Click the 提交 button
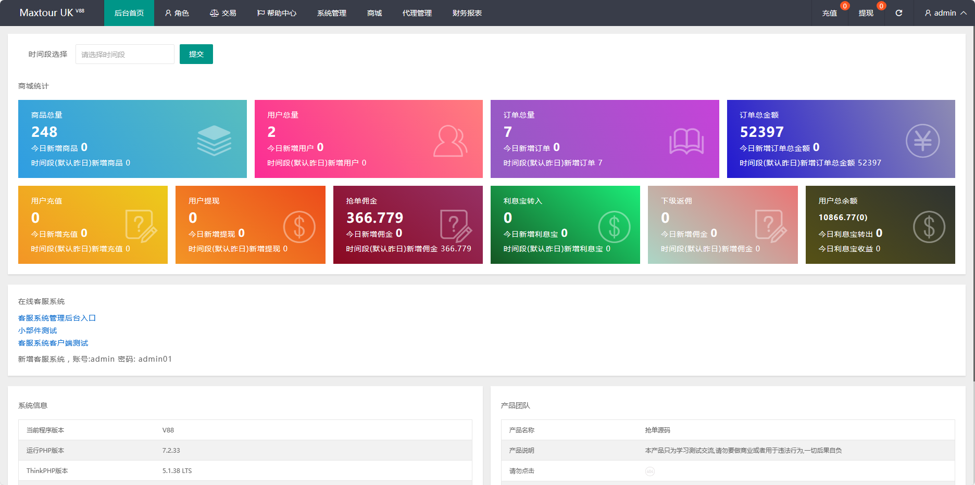975x485 pixels. pos(196,54)
